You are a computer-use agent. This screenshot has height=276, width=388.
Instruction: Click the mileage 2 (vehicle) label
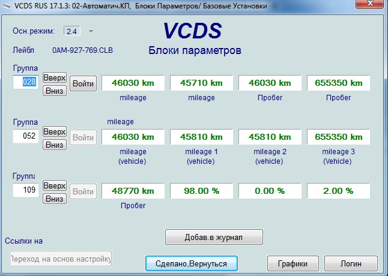pos(270,157)
